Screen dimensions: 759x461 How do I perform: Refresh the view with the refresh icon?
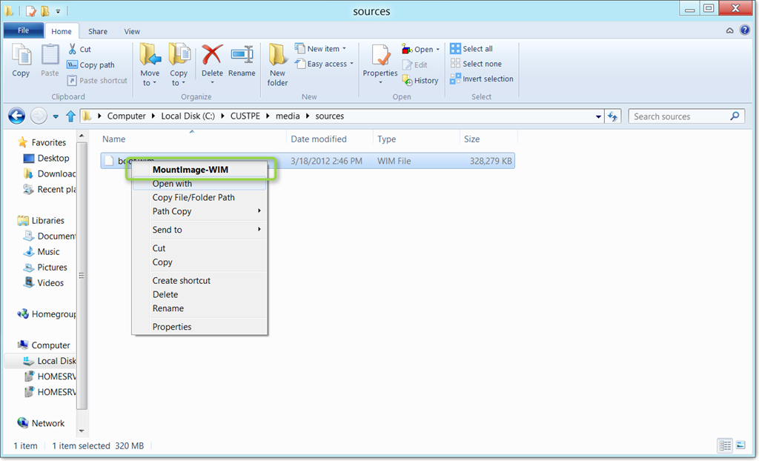614,116
